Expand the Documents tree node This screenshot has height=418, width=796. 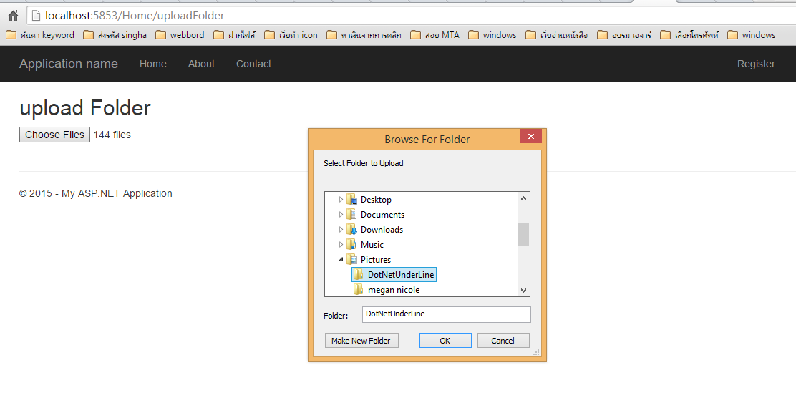point(341,214)
